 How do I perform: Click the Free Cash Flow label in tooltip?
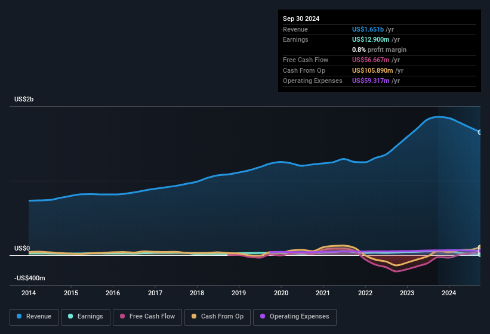click(x=306, y=60)
